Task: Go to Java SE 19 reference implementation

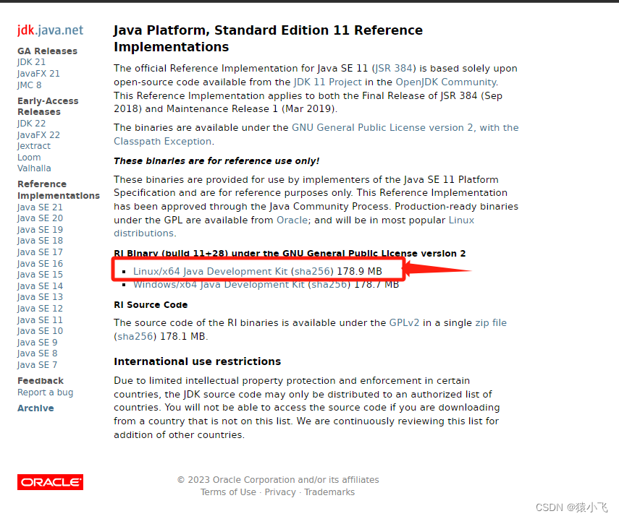Action: [x=40, y=229]
